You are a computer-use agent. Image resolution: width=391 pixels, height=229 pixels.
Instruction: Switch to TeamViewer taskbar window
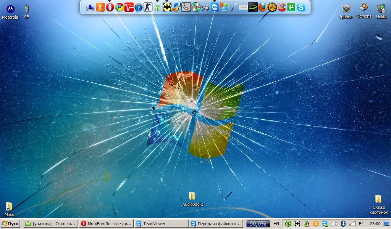click(162, 224)
